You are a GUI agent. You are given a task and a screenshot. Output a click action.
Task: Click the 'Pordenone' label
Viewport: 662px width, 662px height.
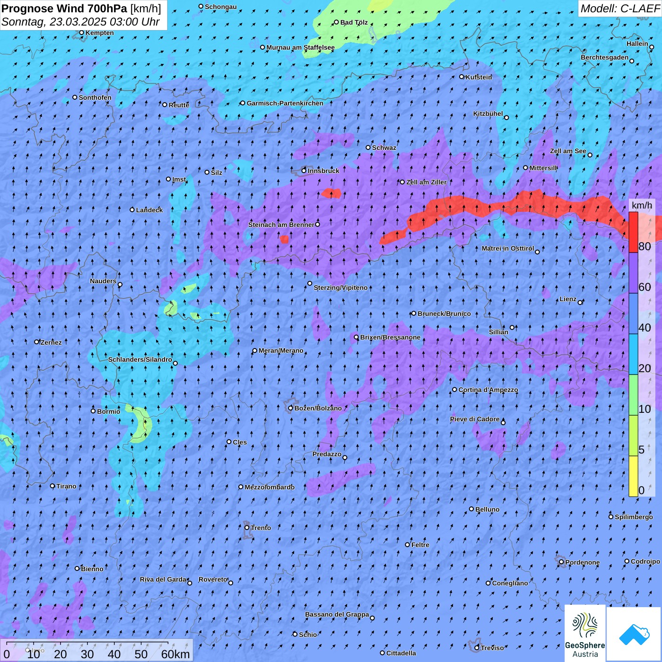583,562
